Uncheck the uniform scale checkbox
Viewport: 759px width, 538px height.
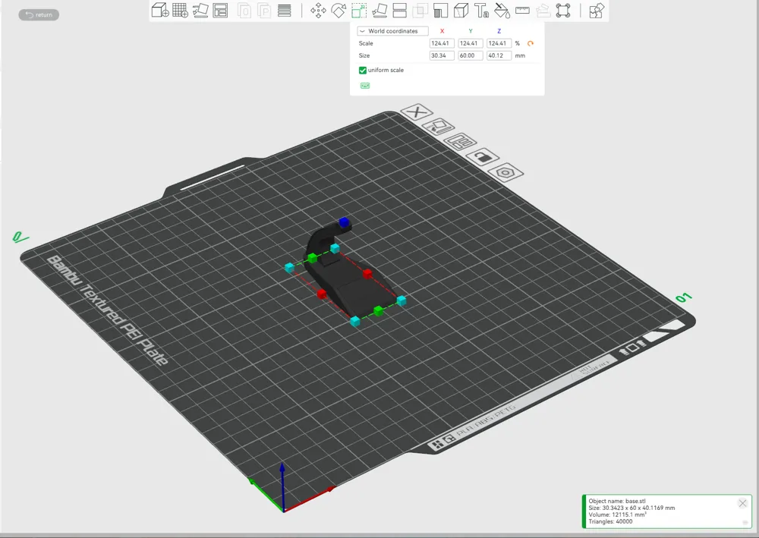click(363, 70)
